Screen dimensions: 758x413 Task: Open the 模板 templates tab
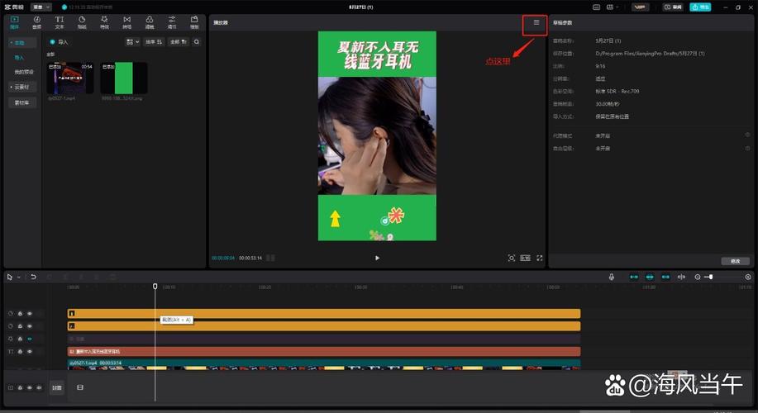click(194, 22)
